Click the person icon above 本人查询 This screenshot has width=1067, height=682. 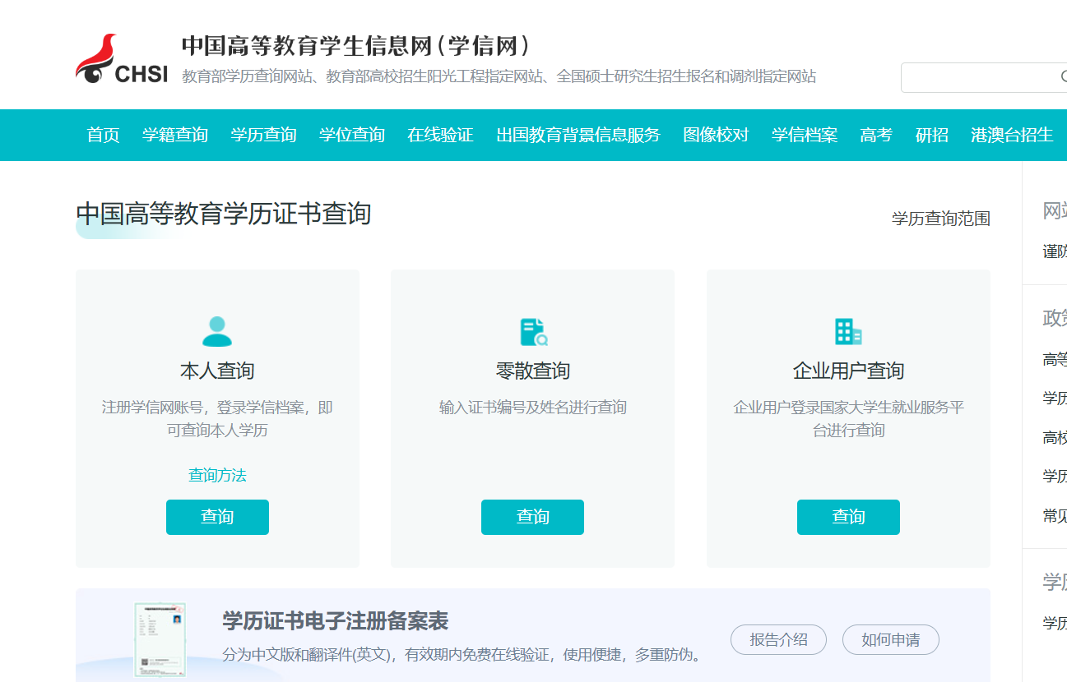[x=217, y=331]
